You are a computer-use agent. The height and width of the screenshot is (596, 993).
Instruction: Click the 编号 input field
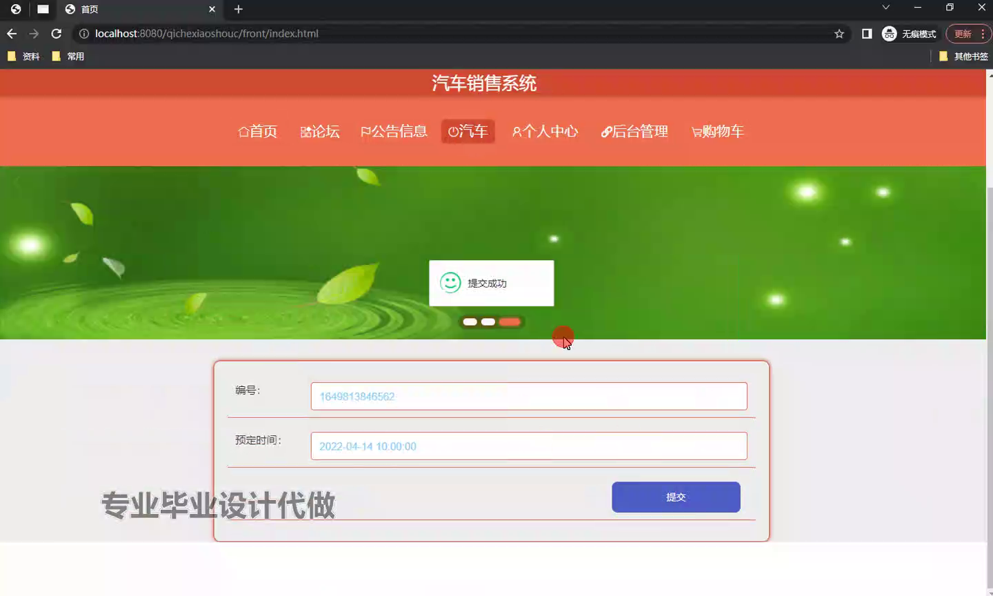tap(529, 396)
